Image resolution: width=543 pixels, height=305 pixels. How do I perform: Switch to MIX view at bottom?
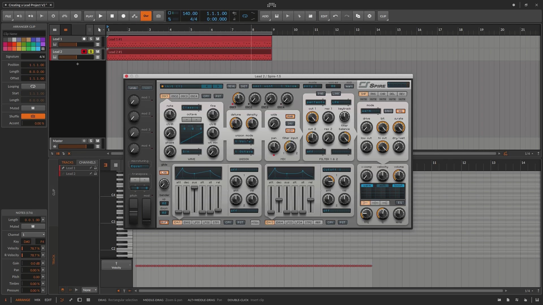[37, 300]
